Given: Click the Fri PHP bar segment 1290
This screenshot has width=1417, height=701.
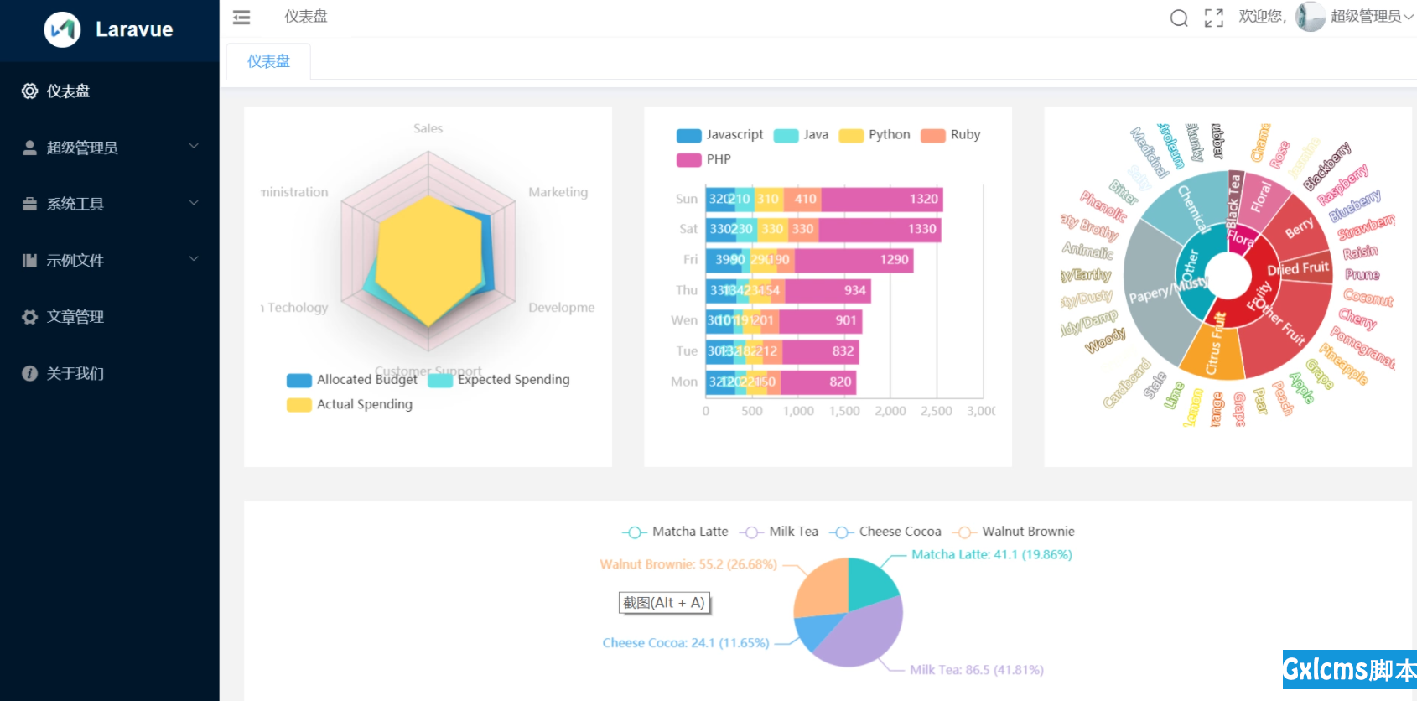Looking at the screenshot, I should [854, 260].
